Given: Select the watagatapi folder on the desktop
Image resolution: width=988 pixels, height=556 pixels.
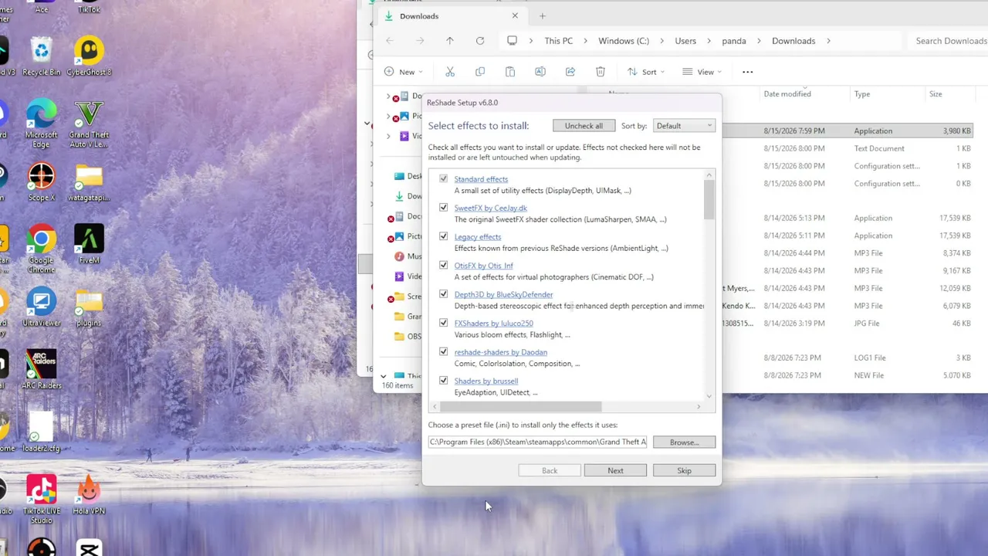Looking at the screenshot, I should [89, 182].
